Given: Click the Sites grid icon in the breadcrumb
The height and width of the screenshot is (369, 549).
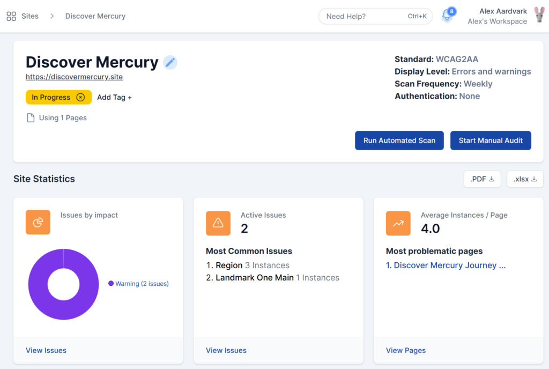Looking at the screenshot, I should [11, 16].
